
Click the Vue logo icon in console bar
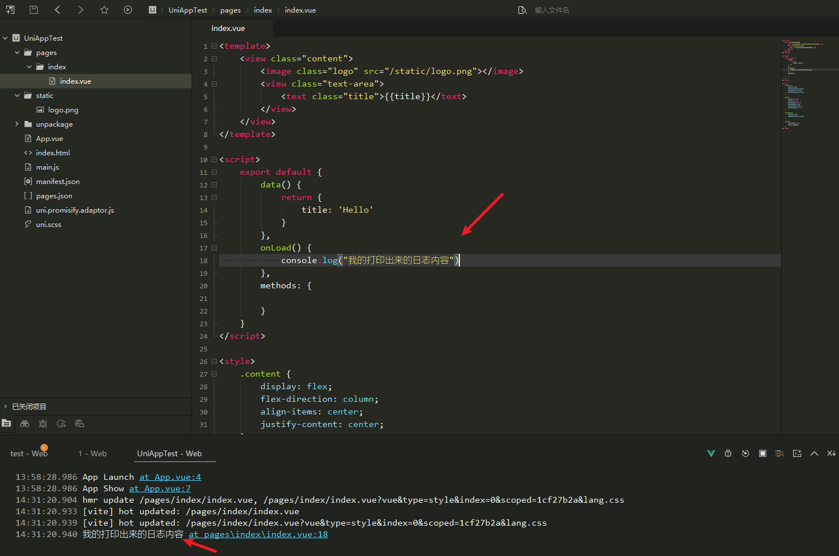(x=711, y=453)
